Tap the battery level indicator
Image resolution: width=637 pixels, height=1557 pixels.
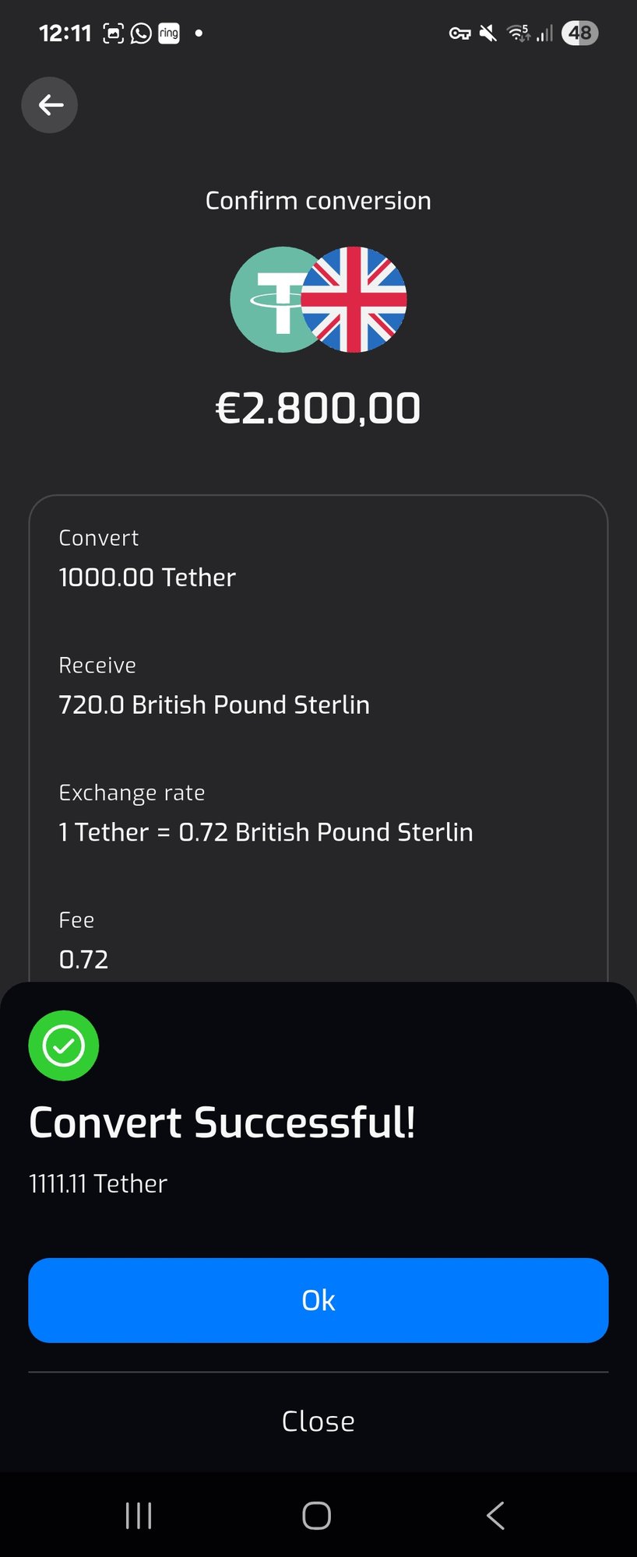click(x=579, y=33)
